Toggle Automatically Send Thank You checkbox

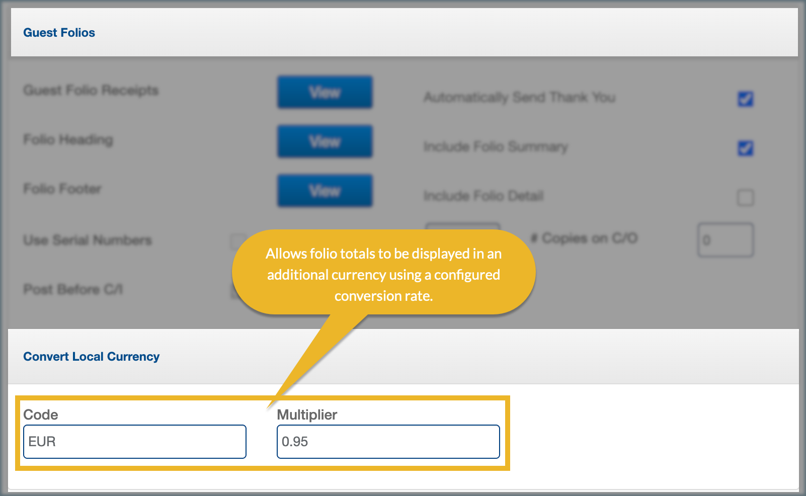(745, 99)
